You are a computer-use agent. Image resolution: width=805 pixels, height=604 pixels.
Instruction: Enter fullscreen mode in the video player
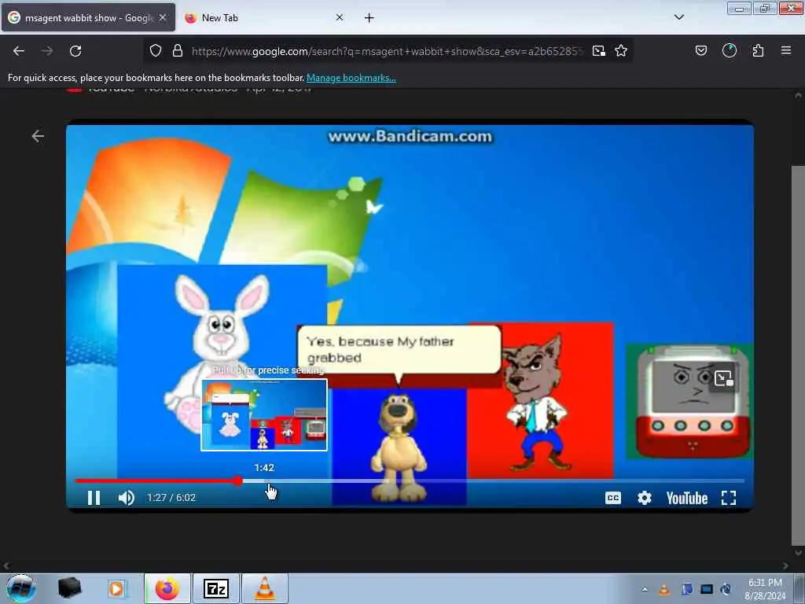click(x=729, y=498)
